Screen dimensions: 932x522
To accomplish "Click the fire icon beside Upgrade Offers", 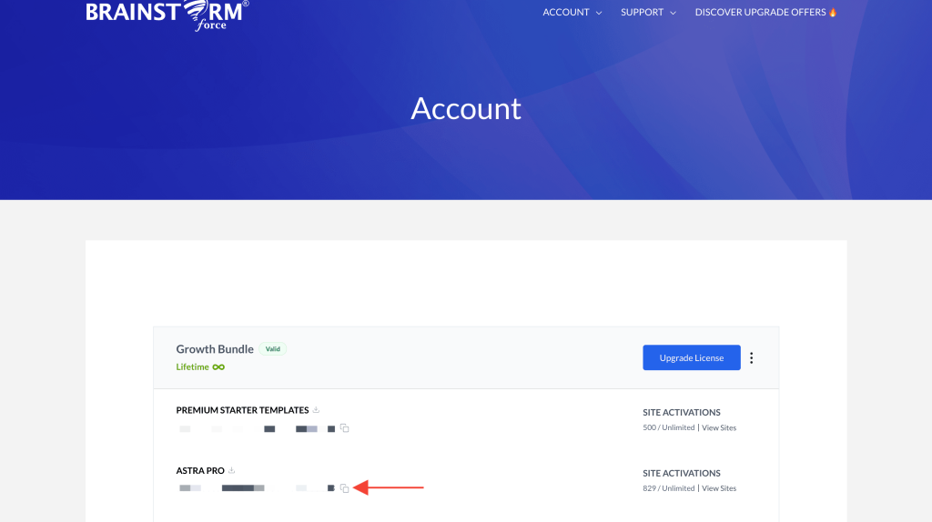I will pos(833,12).
